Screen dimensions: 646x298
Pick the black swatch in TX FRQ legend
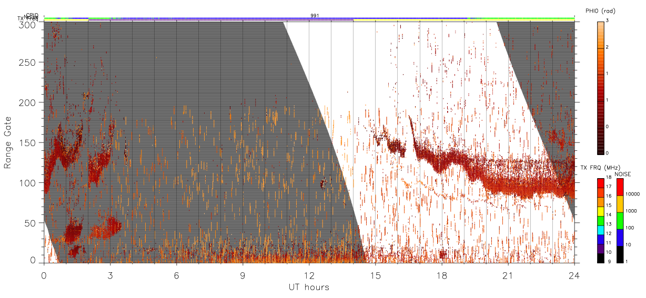click(x=601, y=258)
